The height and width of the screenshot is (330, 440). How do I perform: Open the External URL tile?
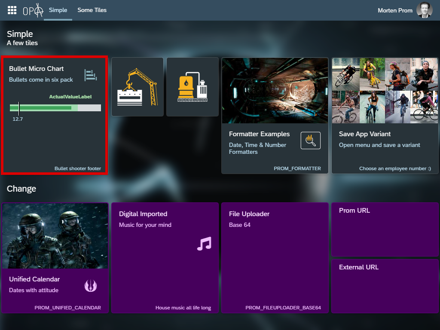385,286
